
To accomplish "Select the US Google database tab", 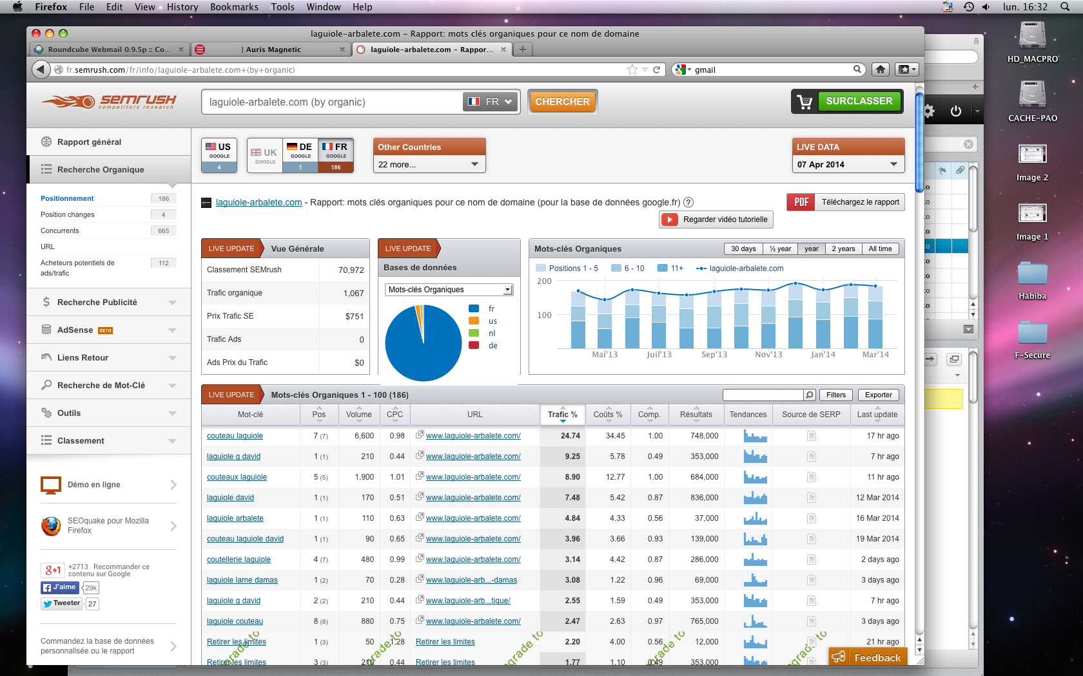I will click(x=219, y=155).
